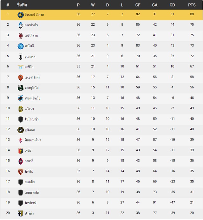Click the Fiorentina lily crest
The image size is (203, 220).
point(21,140)
